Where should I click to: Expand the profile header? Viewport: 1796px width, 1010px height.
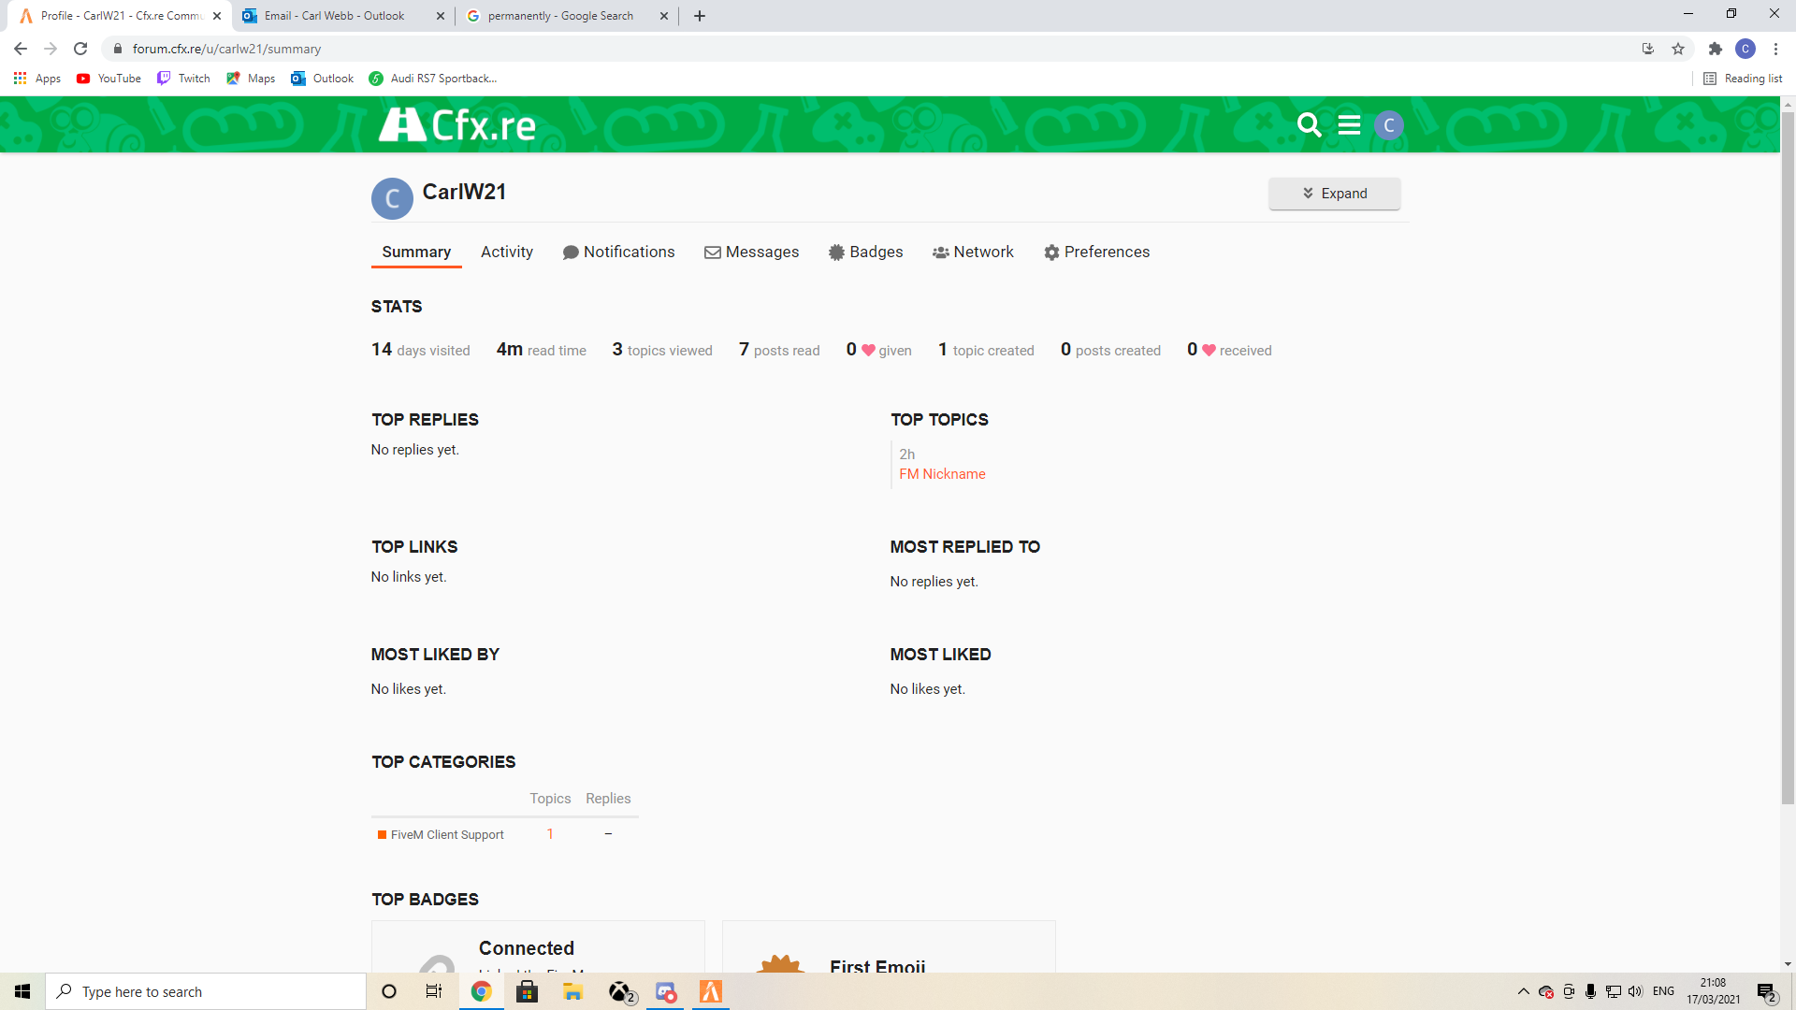pos(1335,194)
